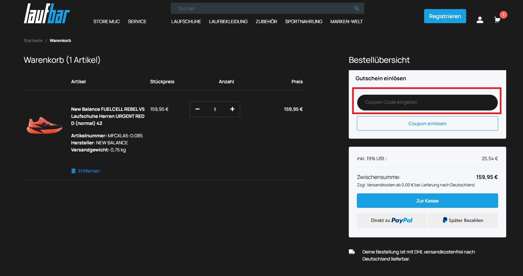Open SPORTNAHRUNG menu
Viewport: 523px width, 276px height.
click(x=304, y=21)
